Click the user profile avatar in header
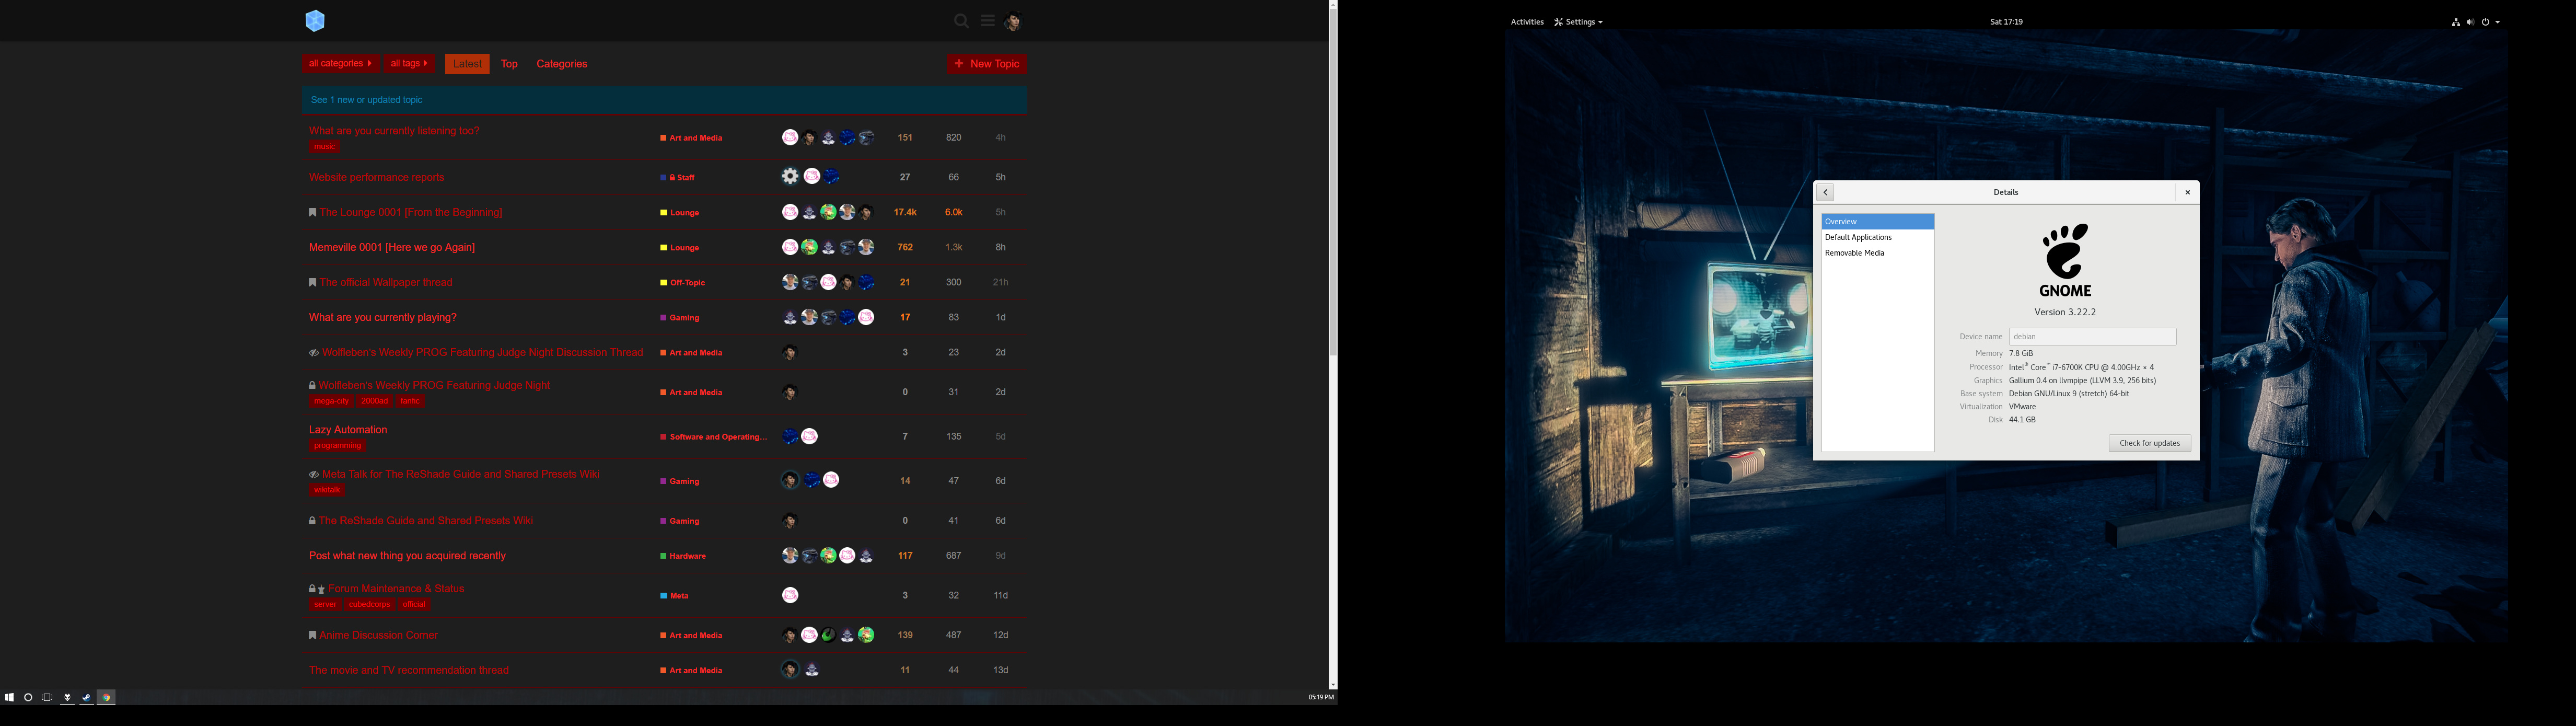Viewport: 2576px width, 726px height. click(x=1013, y=21)
